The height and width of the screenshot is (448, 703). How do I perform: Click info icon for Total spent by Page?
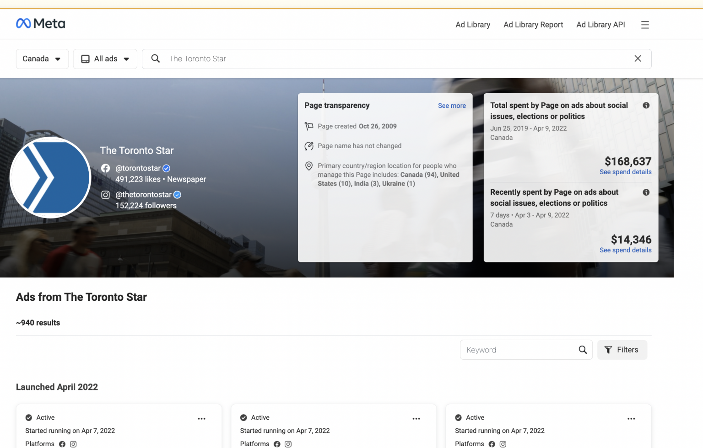tap(646, 105)
